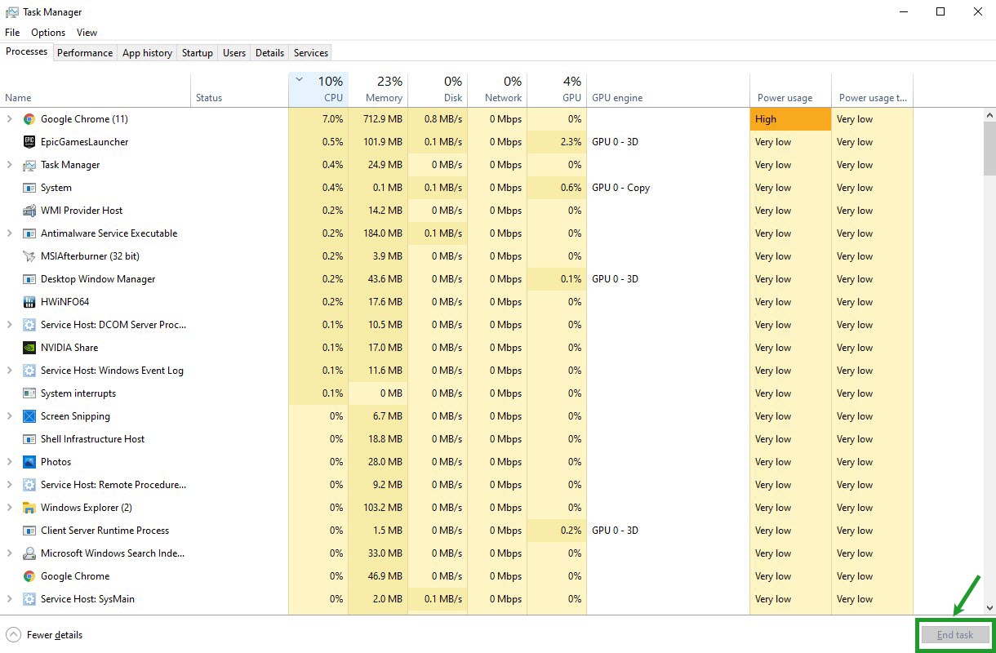This screenshot has height=653, width=996.
Task: Expand the Google Chrome (11) process group
Action: point(10,119)
